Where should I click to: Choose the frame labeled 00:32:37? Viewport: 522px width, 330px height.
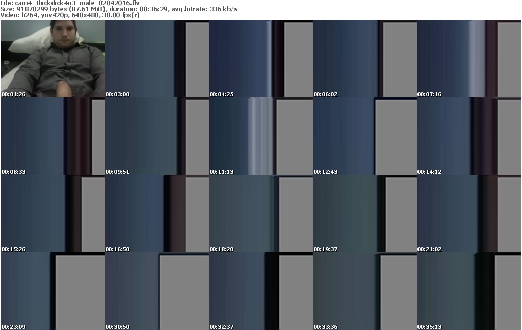[261, 291]
